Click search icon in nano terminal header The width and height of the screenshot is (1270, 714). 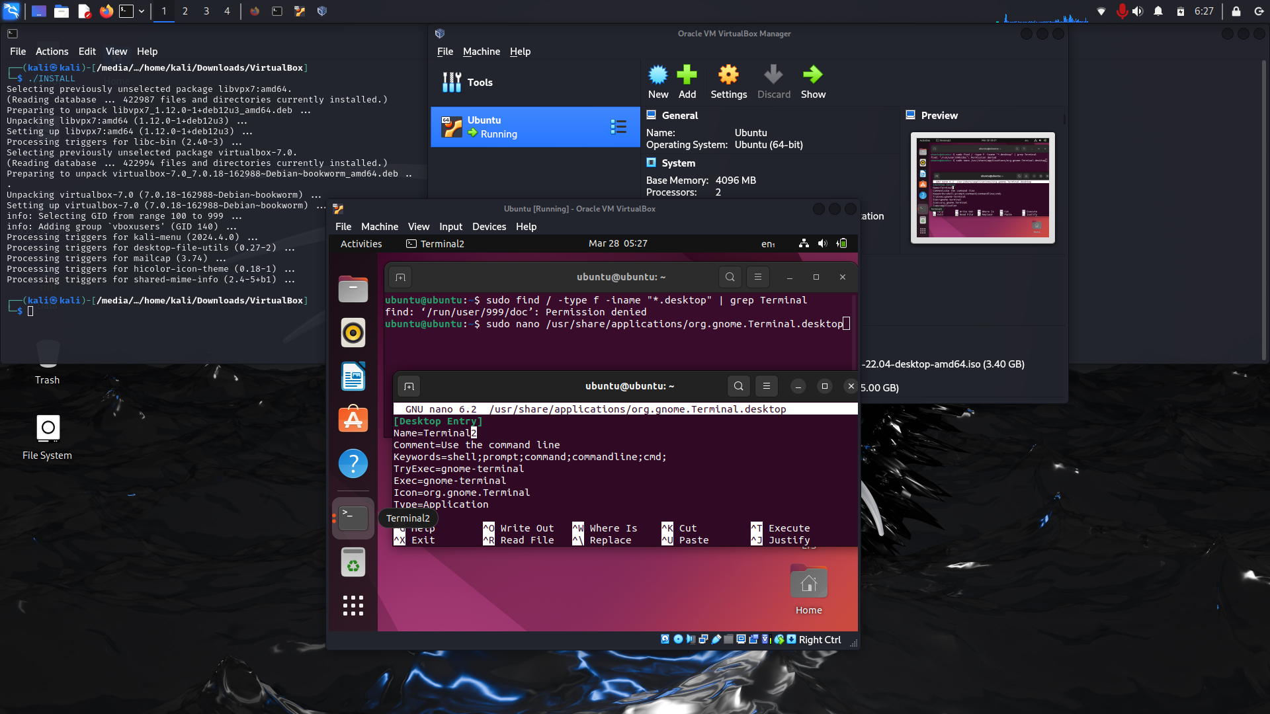[738, 386]
